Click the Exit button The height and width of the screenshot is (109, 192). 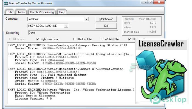pos(106,26)
